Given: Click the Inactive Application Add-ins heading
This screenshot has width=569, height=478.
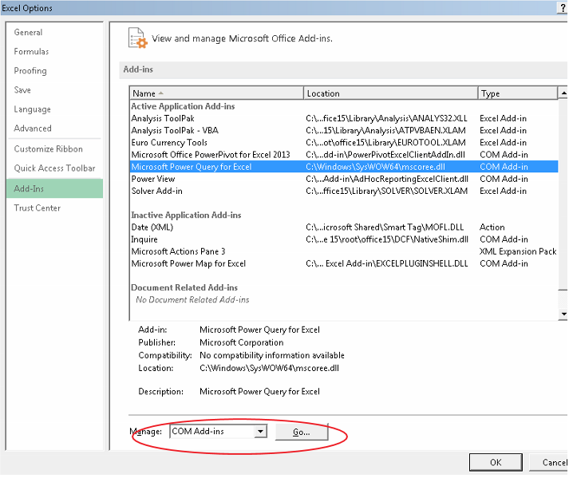Looking at the screenshot, I should 186,215.
